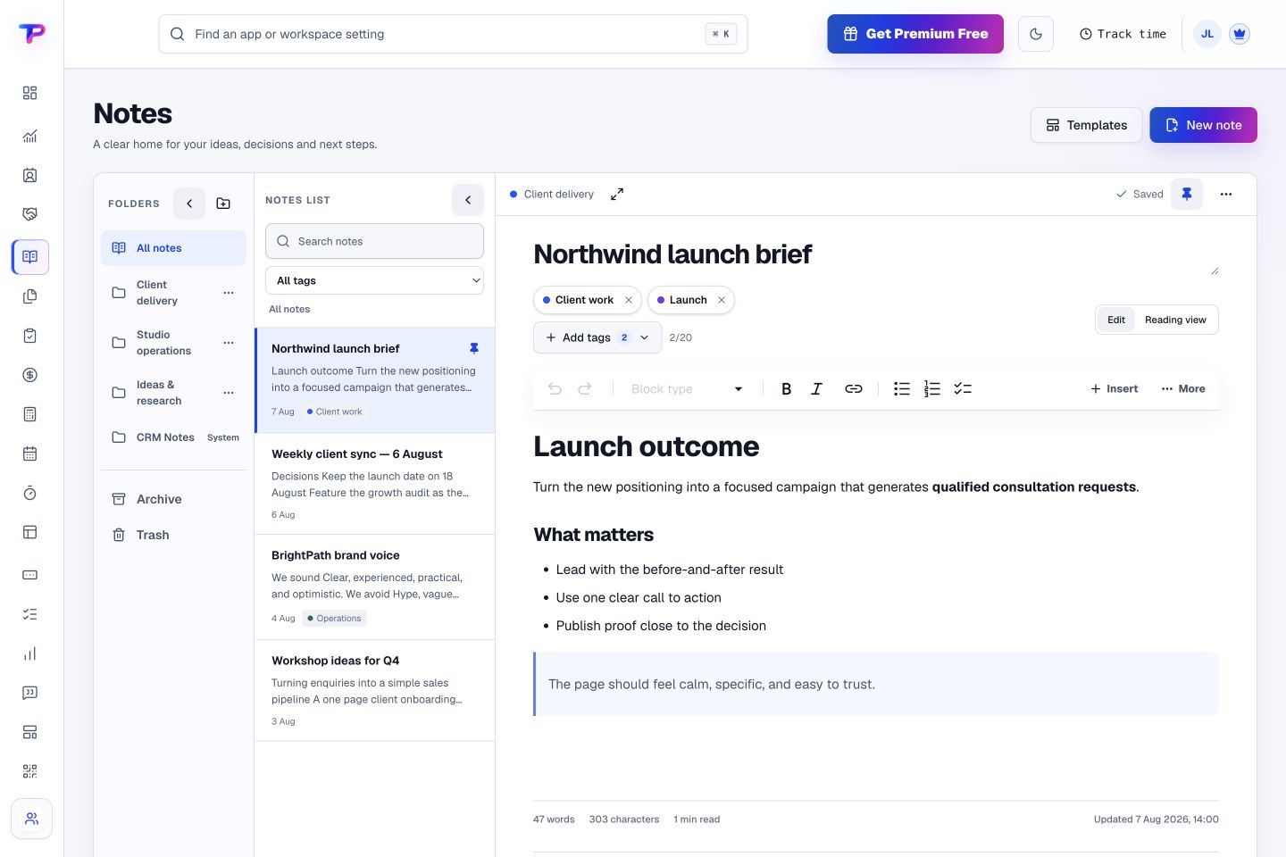Open the Trash section
Image resolution: width=1286 pixels, height=857 pixels.
(173, 535)
